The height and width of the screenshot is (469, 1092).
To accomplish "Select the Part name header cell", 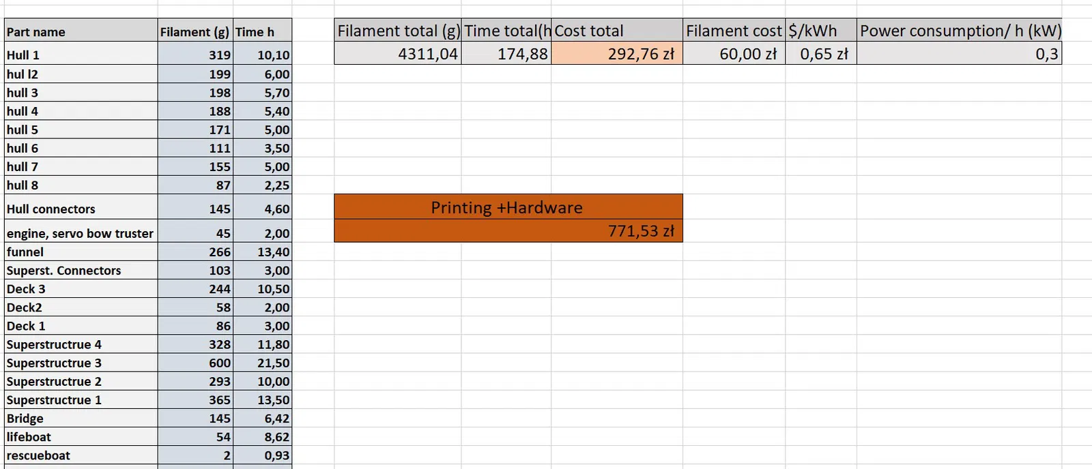I will click(81, 32).
